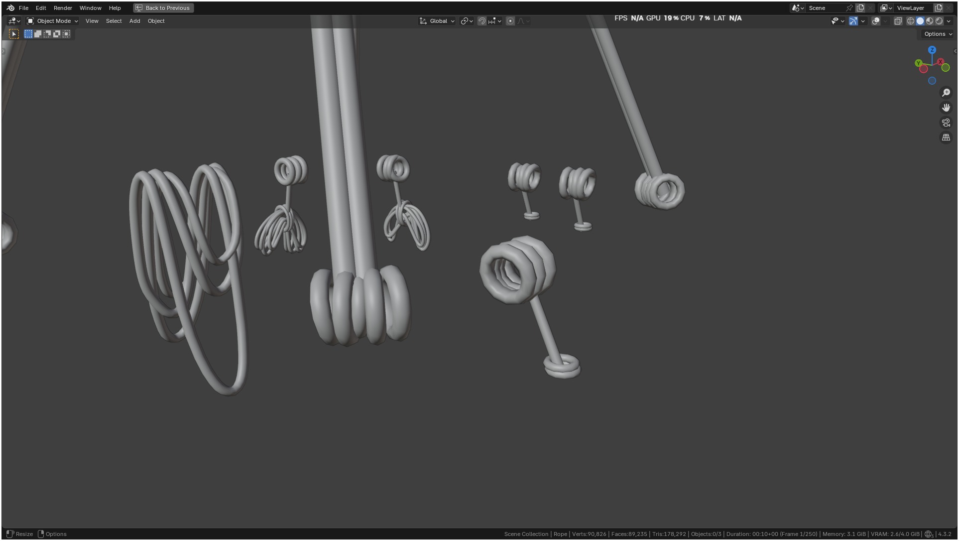Open the Window menu
Viewport: 959px width, 541px height.
coord(90,8)
